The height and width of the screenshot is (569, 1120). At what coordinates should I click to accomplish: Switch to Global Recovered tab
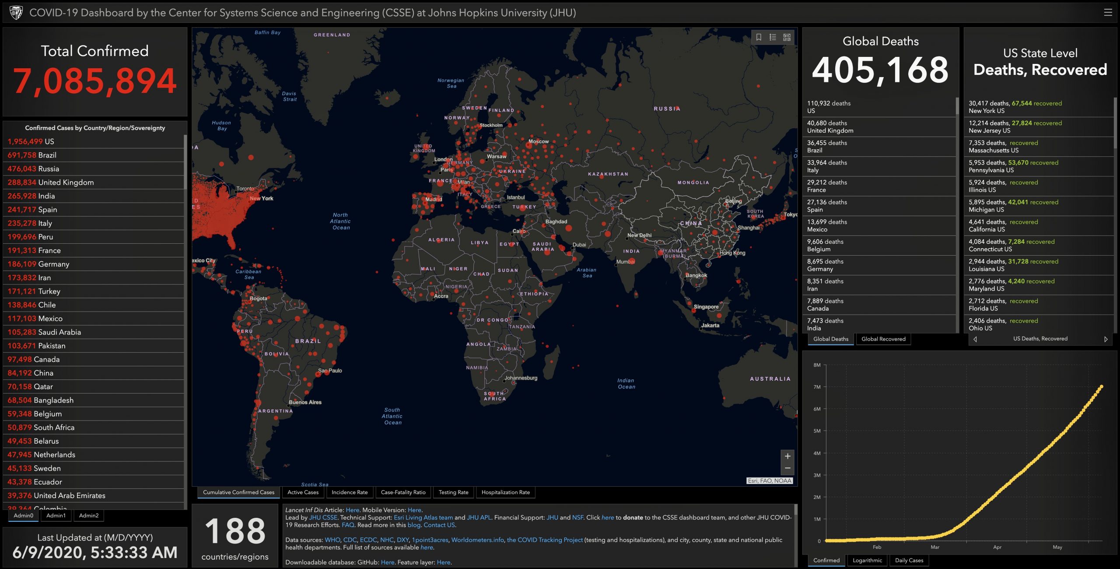[x=883, y=339]
